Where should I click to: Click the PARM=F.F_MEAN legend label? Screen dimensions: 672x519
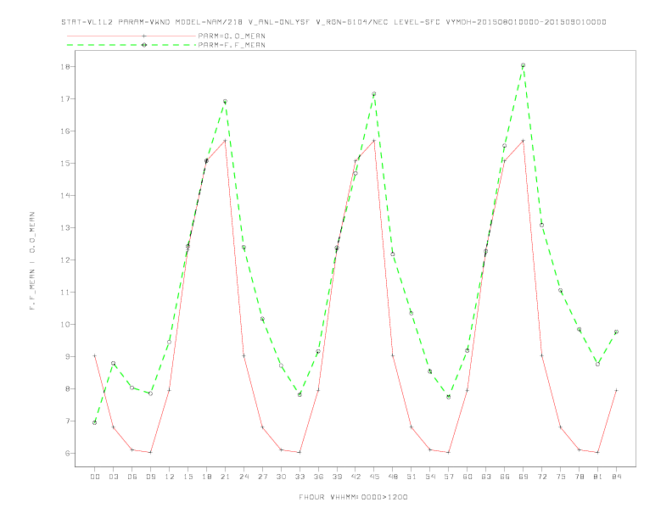click(232, 45)
